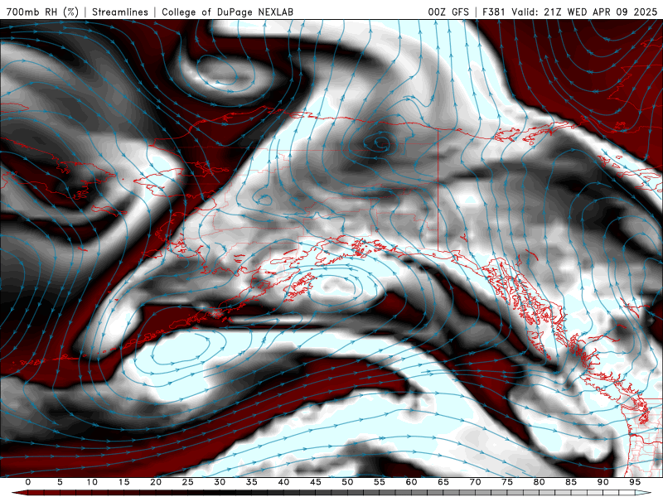Image resolution: width=663 pixels, height=497 pixels.
Task: Click the '25' colorbar scale label
Action: click(x=188, y=482)
